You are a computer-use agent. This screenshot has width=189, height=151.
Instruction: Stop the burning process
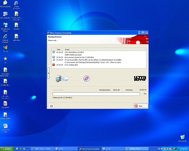pyautogui.click(x=141, y=106)
